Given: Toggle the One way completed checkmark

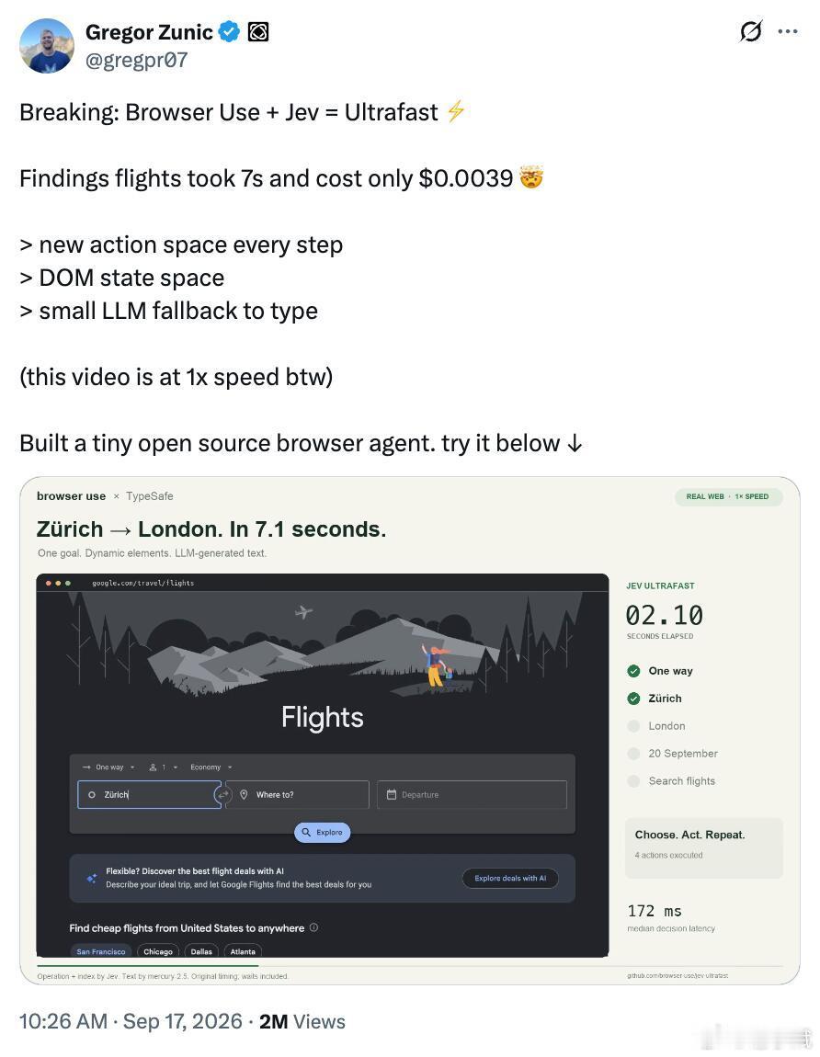Looking at the screenshot, I should (633, 671).
